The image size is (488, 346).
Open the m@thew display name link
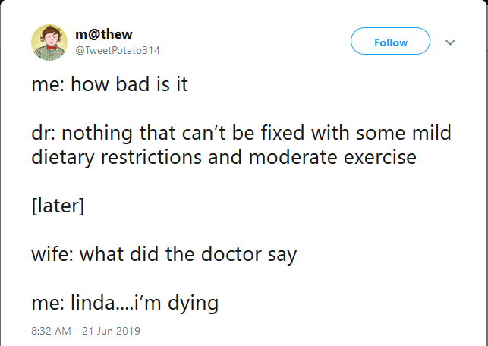click(x=104, y=33)
